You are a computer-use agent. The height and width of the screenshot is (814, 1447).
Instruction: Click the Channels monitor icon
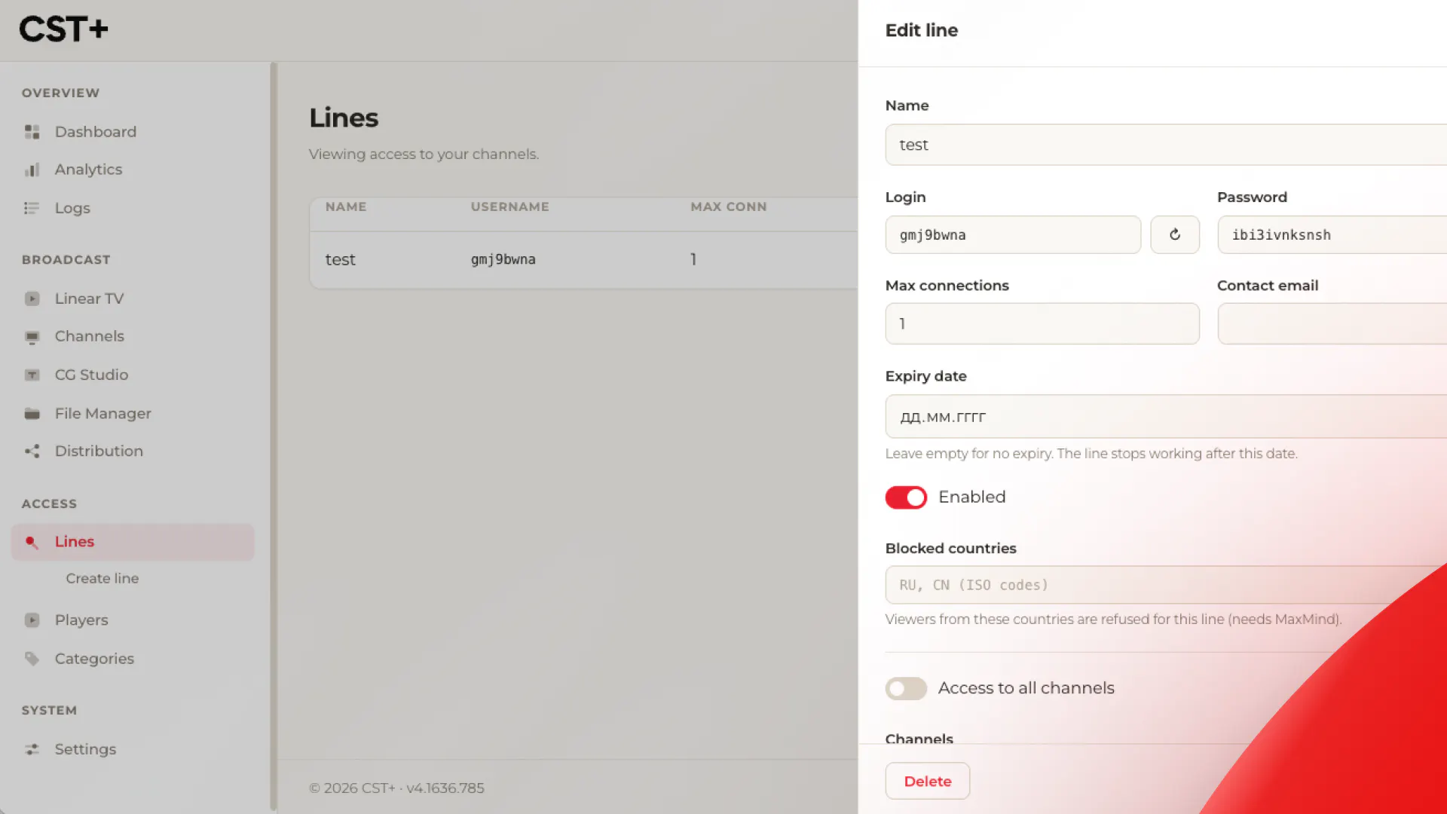tap(32, 336)
